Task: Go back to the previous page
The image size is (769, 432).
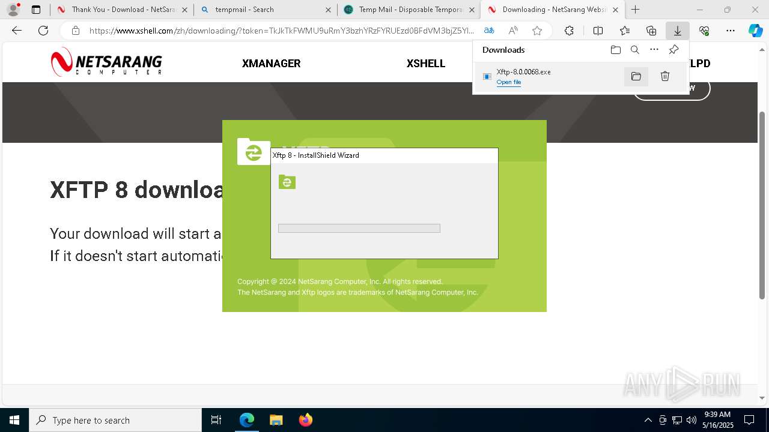Action: click(x=17, y=31)
